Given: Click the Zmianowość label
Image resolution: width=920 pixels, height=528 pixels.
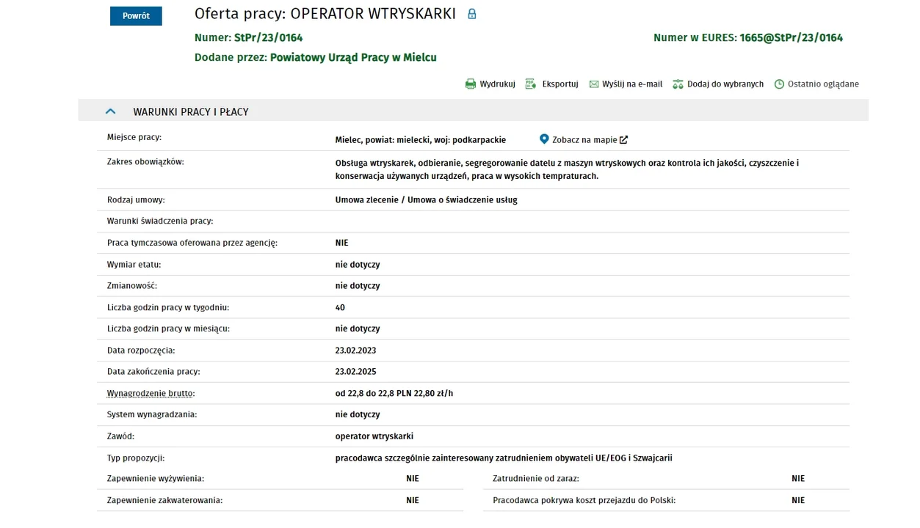Looking at the screenshot, I should coord(132,285).
